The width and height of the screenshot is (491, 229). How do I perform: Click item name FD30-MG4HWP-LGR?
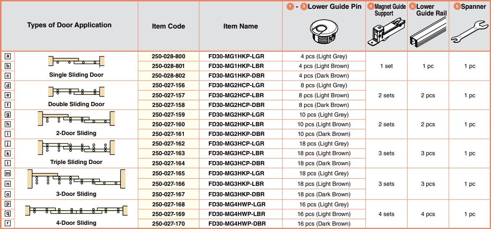coord(237,204)
